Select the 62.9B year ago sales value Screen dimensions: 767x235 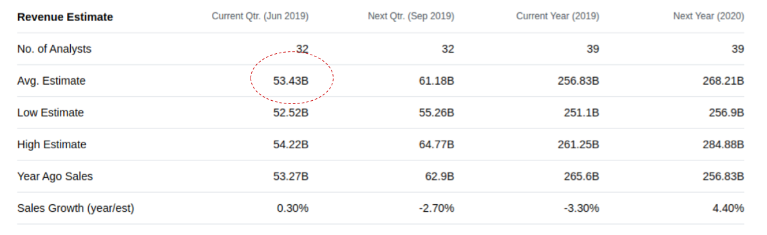point(440,177)
